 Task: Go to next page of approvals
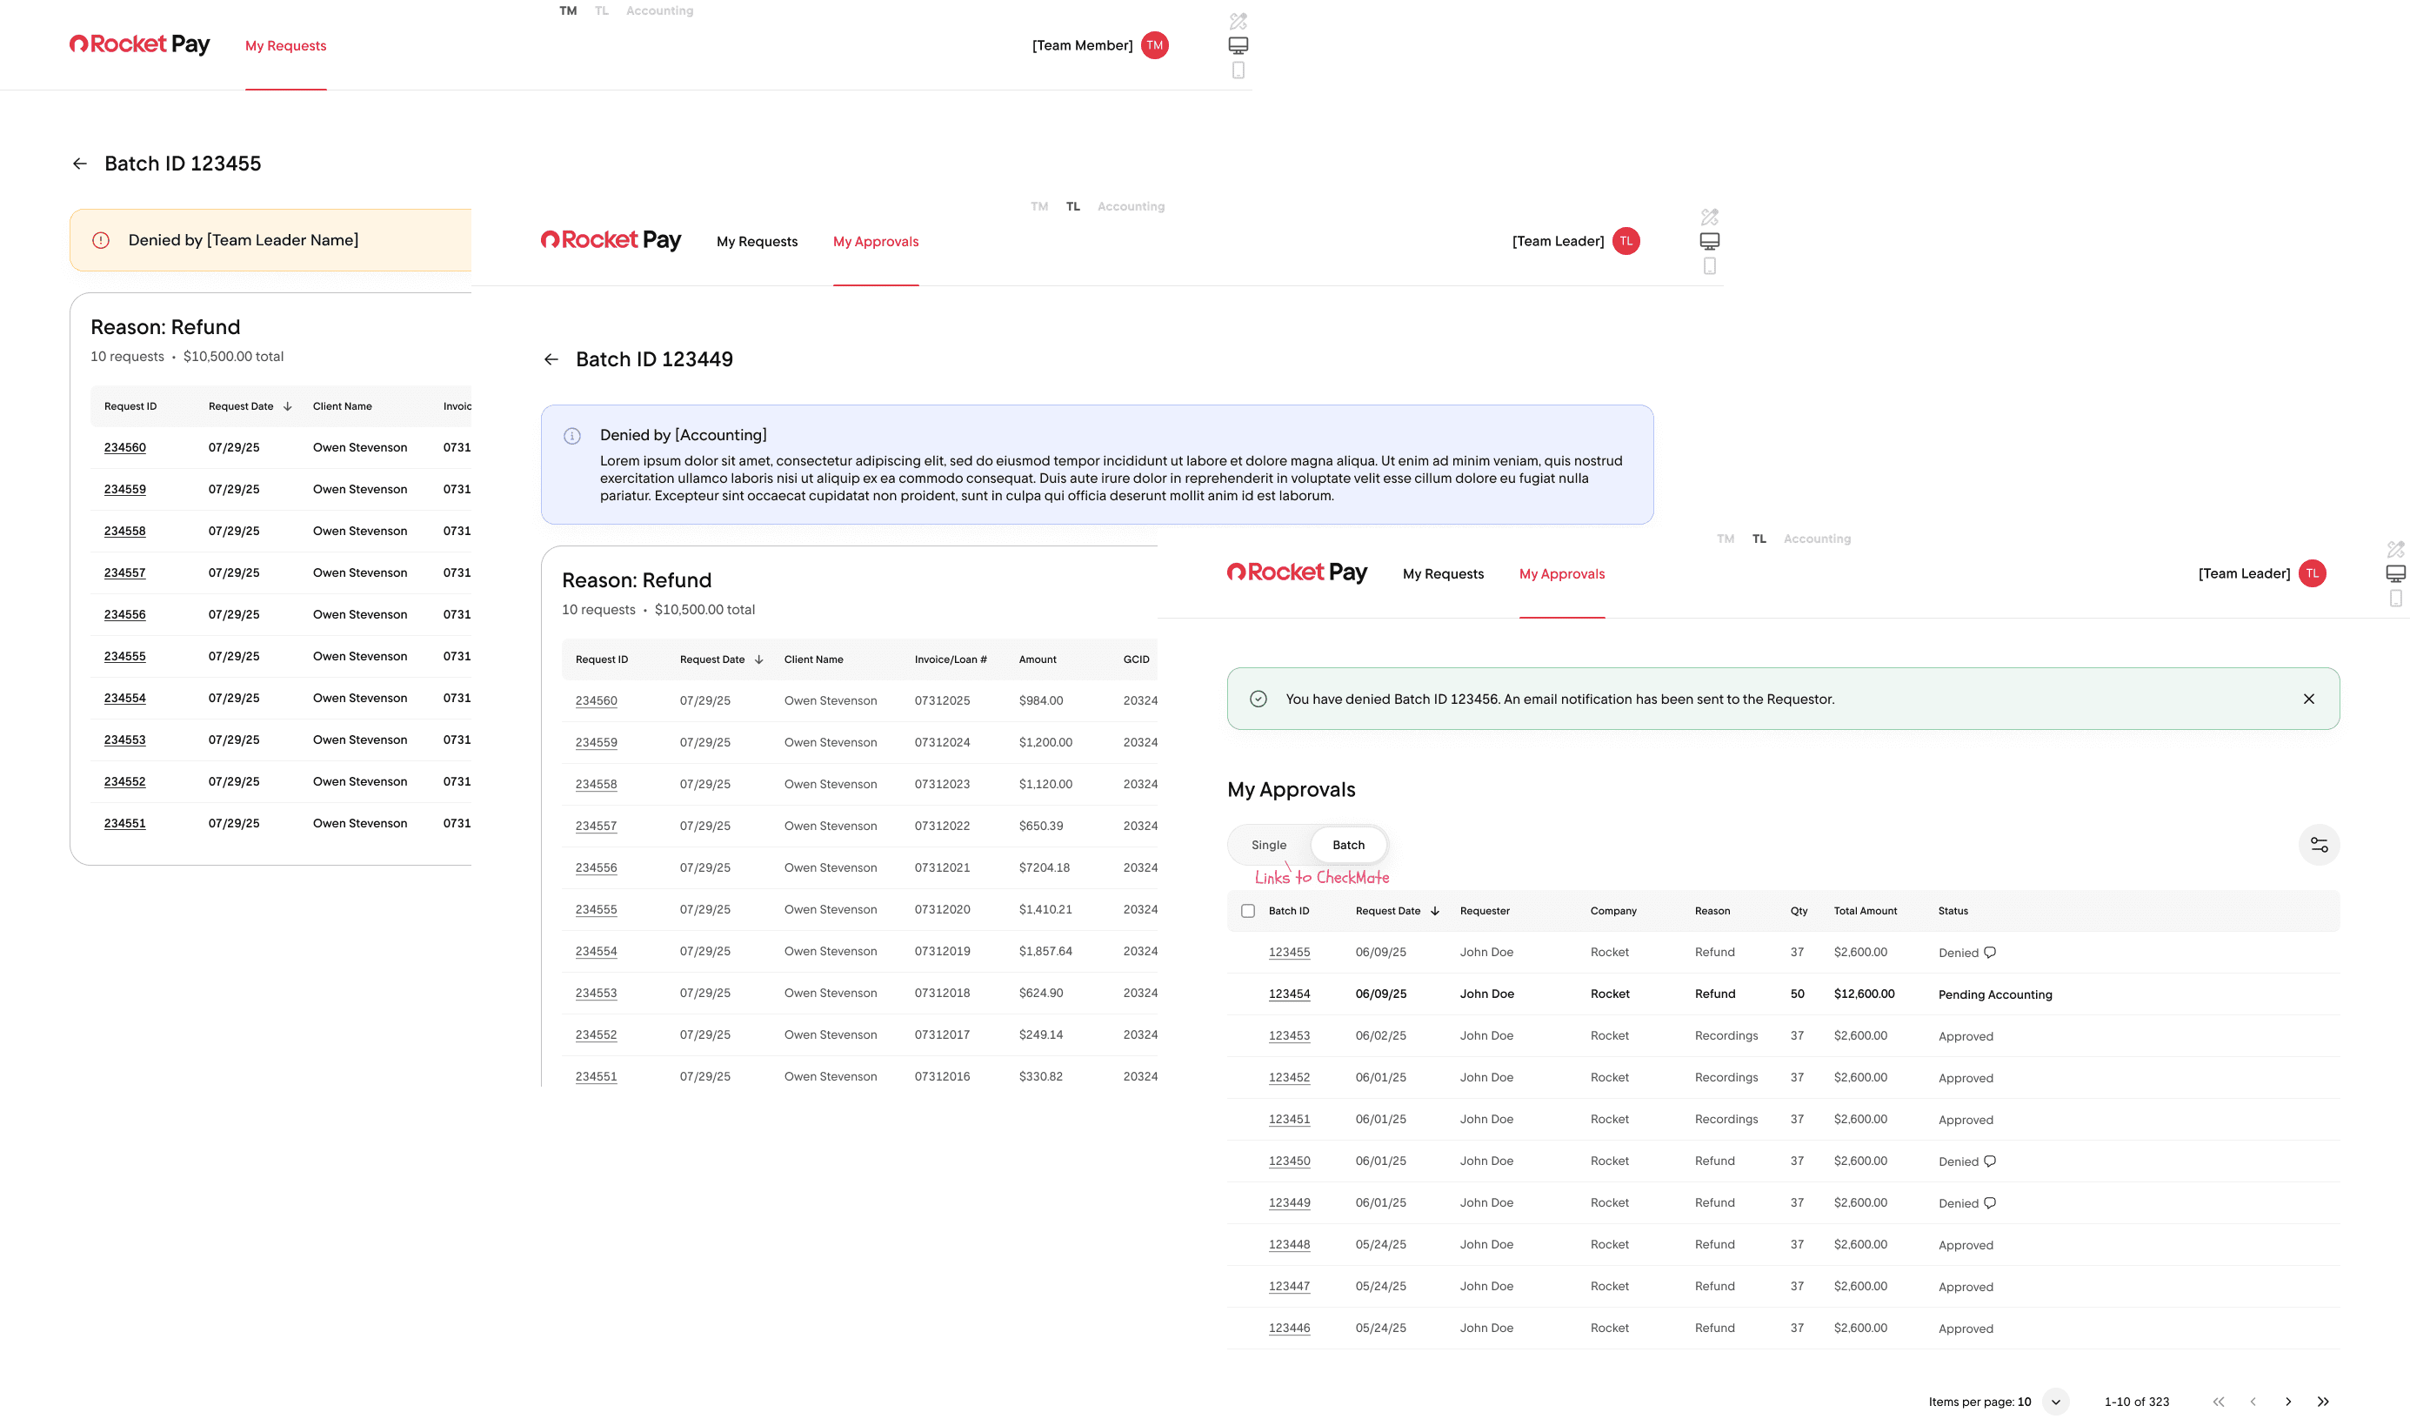[x=2287, y=1402]
